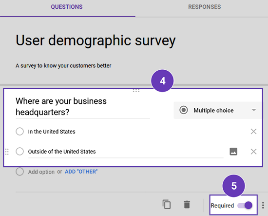The width and height of the screenshot is (268, 216).
Task: Open the three-dot more options menu
Action: coord(263,205)
